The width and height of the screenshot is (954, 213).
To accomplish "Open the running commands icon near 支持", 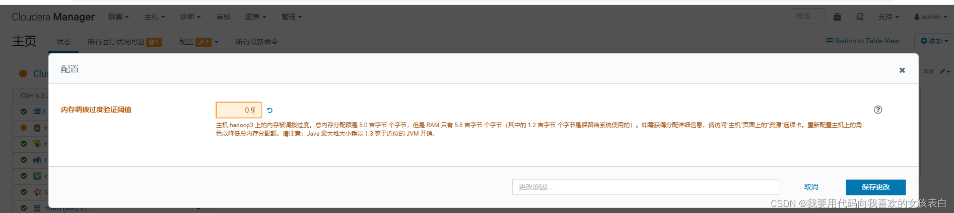I will pos(860,17).
